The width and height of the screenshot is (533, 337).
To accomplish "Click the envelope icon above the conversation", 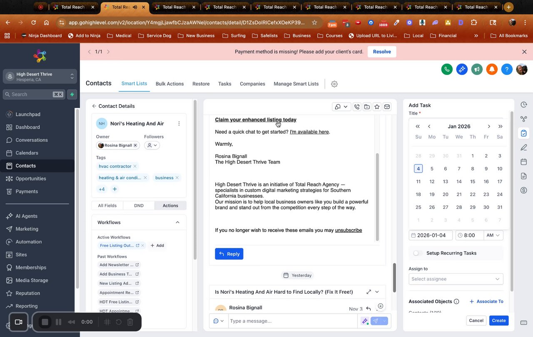I will (387, 107).
